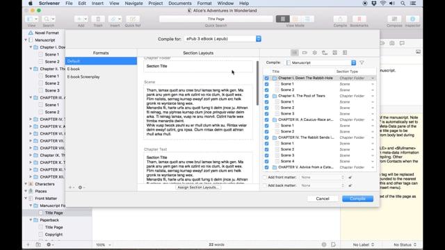The height and width of the screenshot is (250, 445).
Task: Click the Quick Ref toolbar icon
Action: click(133, 19)
